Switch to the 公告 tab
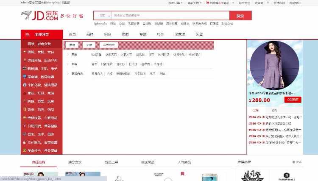The width and height of the screenshot is (318, 181). tap(256, 110)
